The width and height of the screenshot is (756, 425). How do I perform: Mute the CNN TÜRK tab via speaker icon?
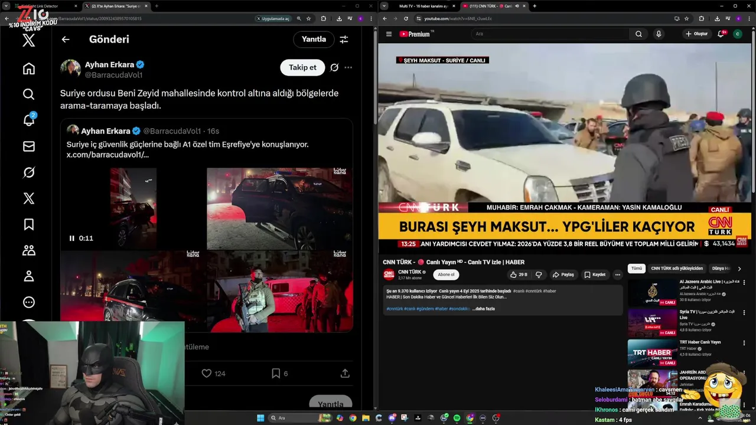(x=517, y=6)
